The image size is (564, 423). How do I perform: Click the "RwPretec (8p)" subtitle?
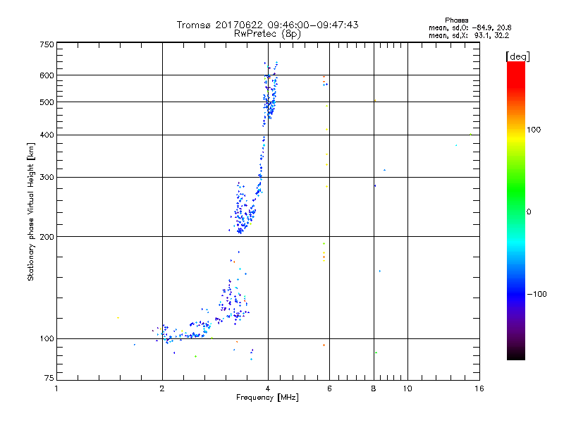267,33
